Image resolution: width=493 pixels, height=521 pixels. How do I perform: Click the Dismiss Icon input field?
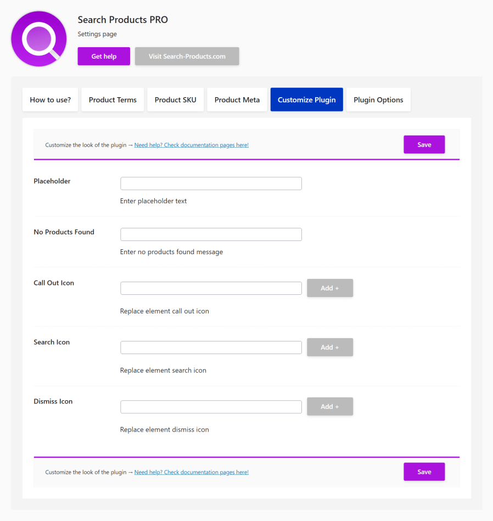point(211,407)
